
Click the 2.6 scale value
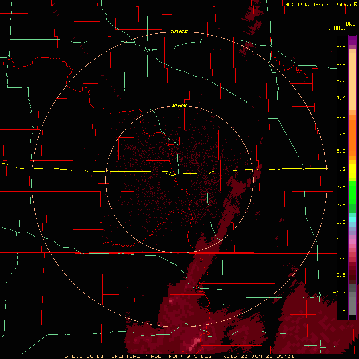pos(341,205)
